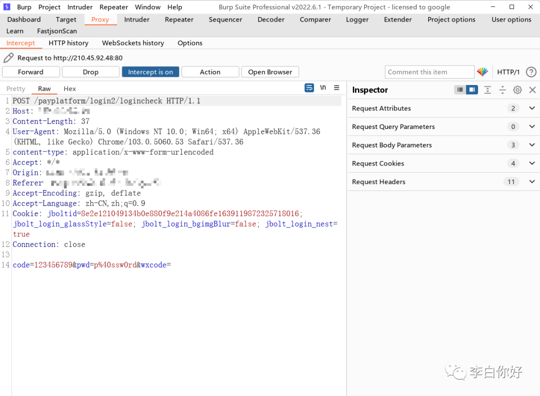Switch to the Dashboard tab
Image resolution: width=540 pixels, height=396 pixels.
click(24, 19)
